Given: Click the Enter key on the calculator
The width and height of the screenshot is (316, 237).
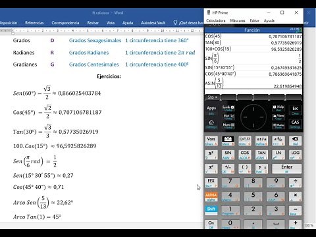Looking at the screenshot, I should click(287, 169).
